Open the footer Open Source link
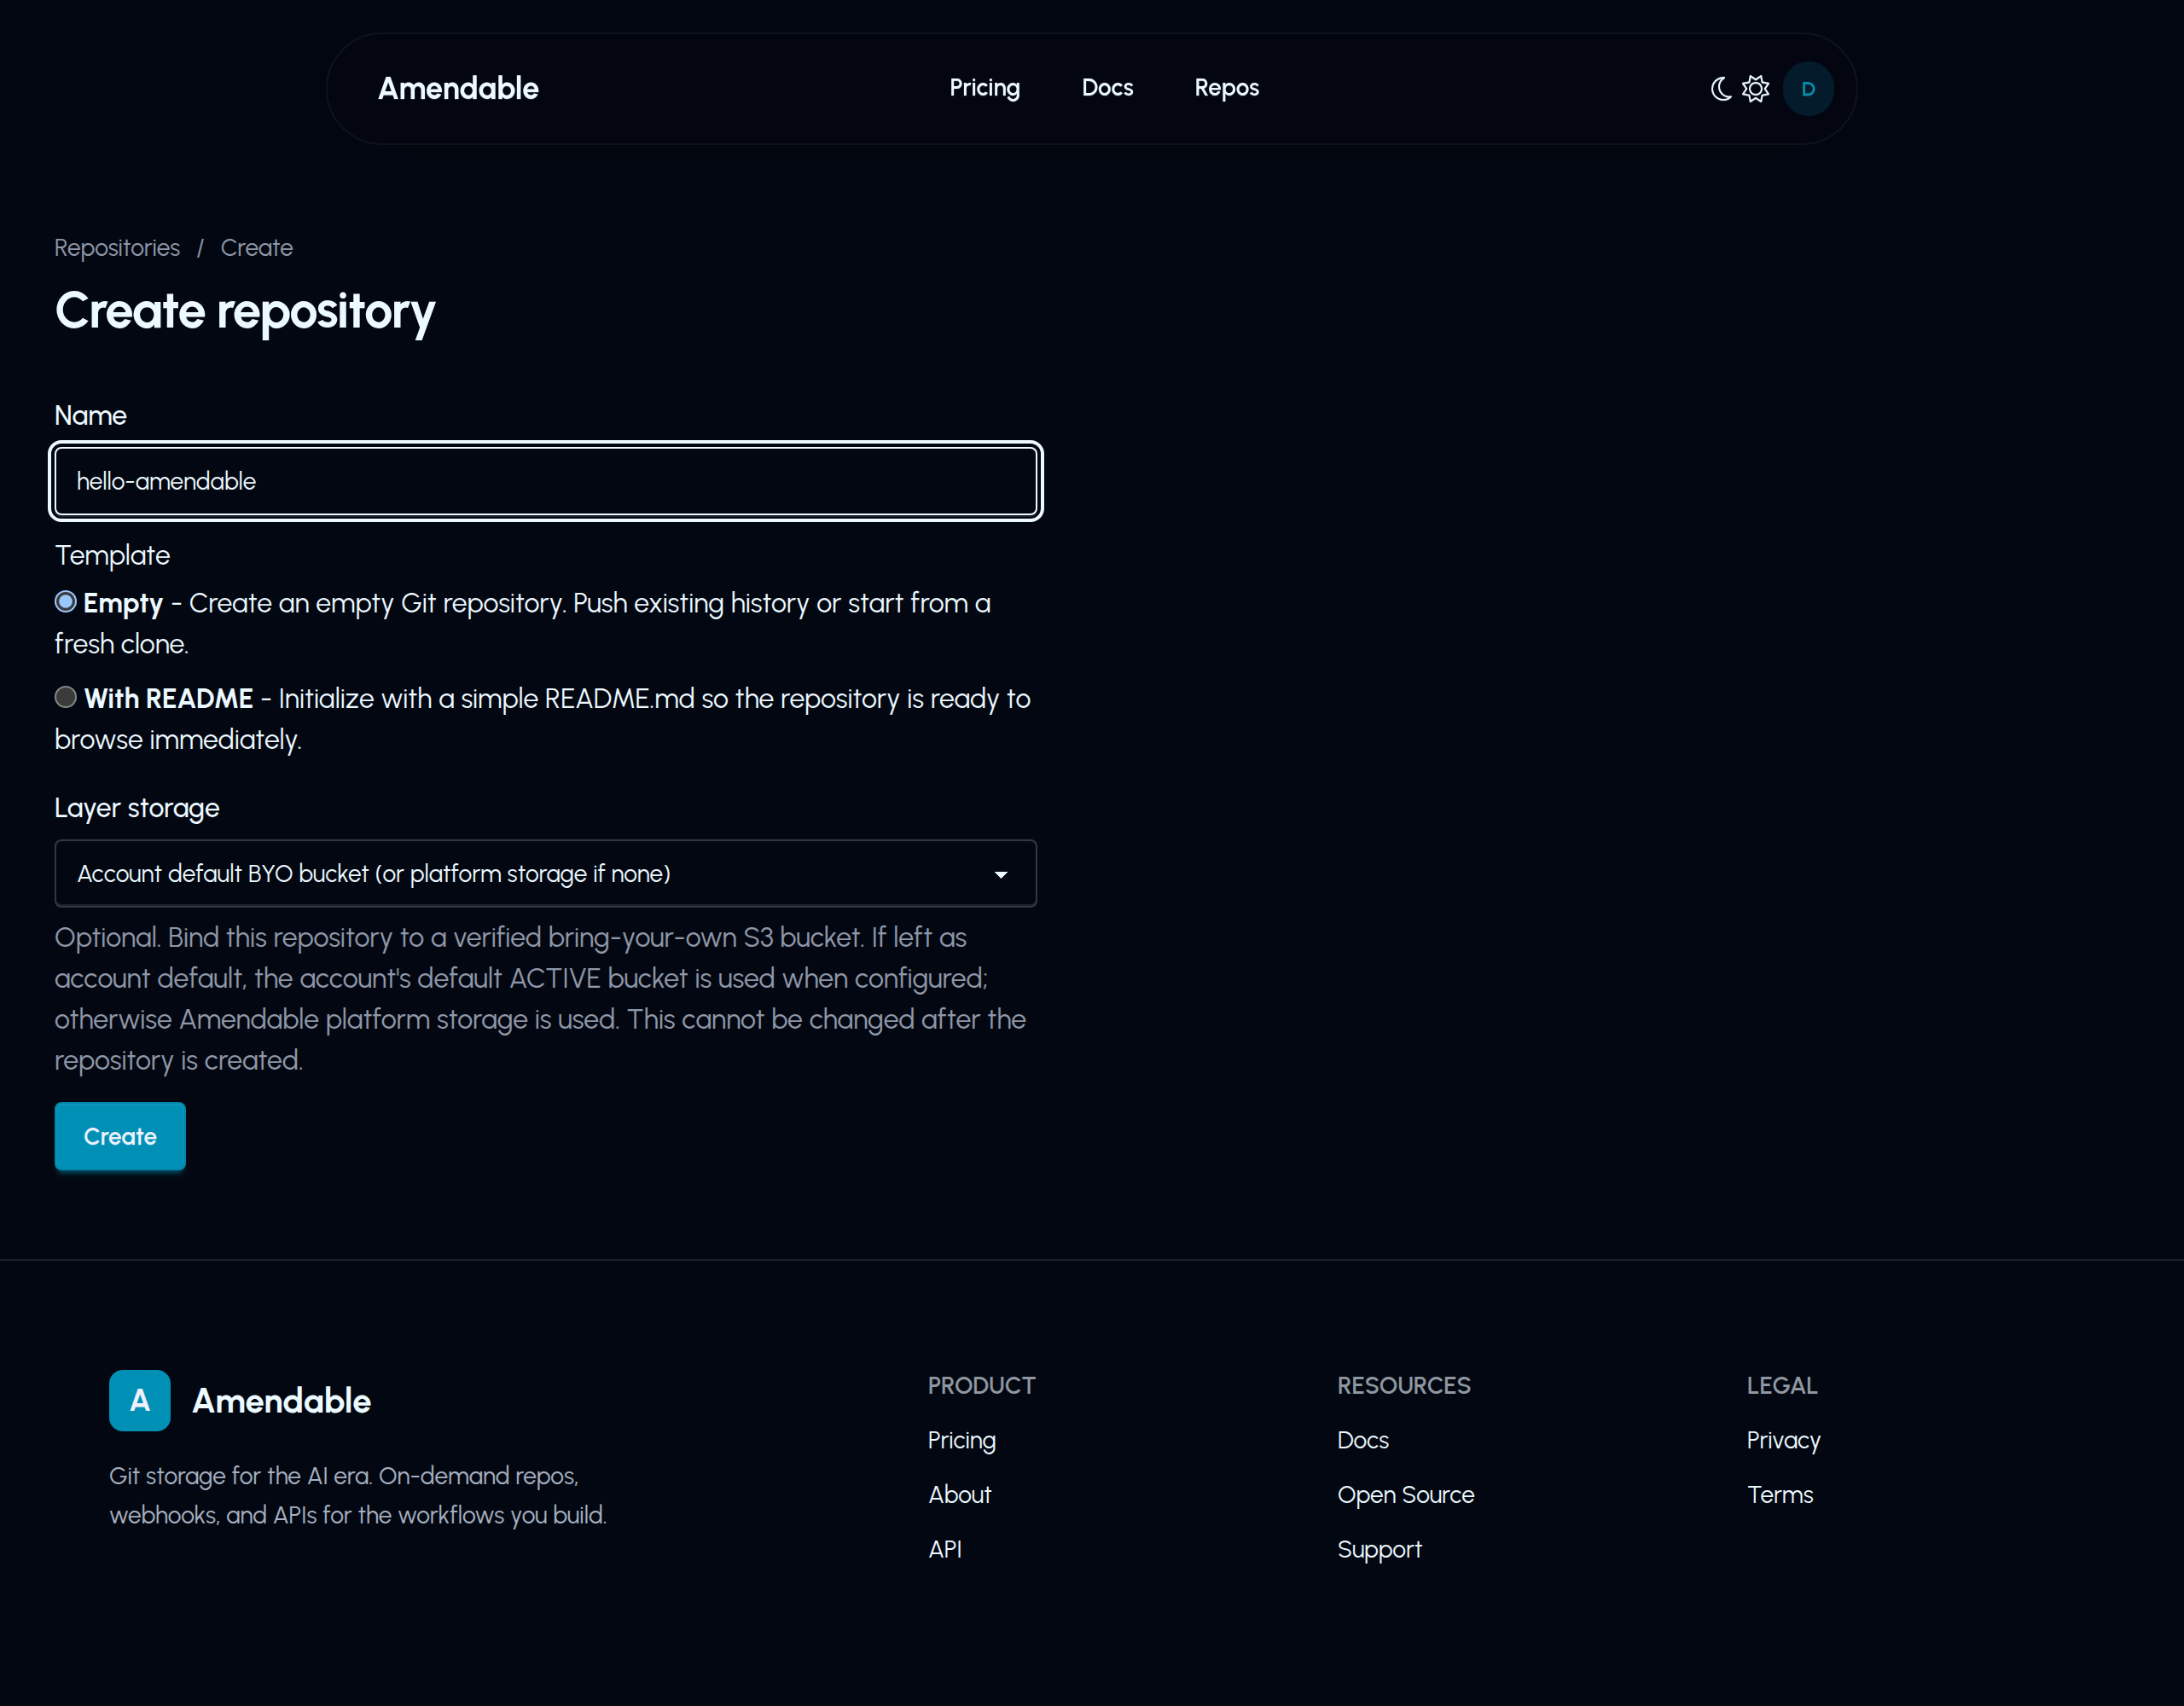Image resolution: width=2184 pixels, height=1706 pixels. click(x=1406, y=1494)
